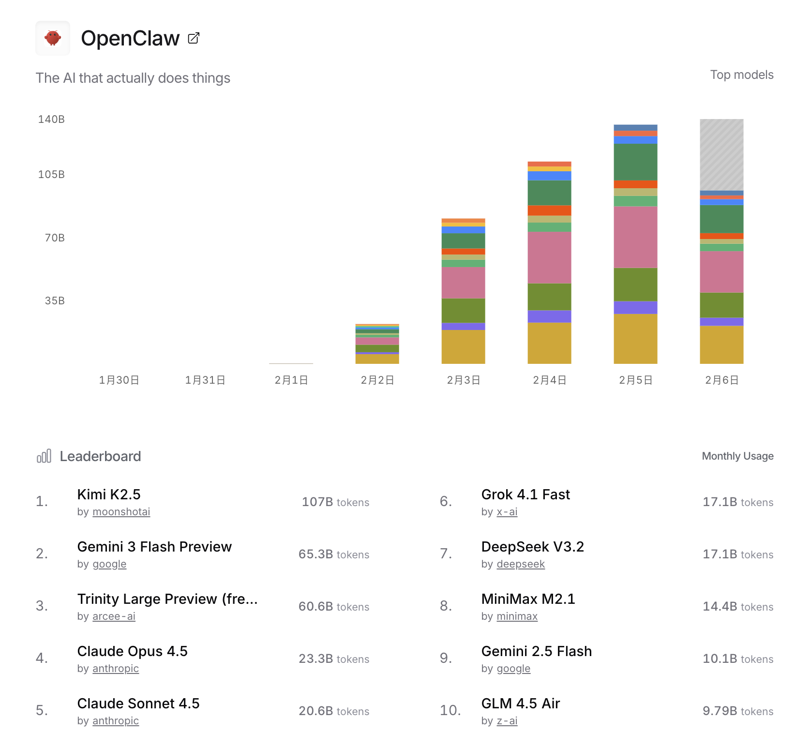
Task: Click the gray hatched segment of Feb 6 bar
Action: pyautogui.click(x=721, y=155)
